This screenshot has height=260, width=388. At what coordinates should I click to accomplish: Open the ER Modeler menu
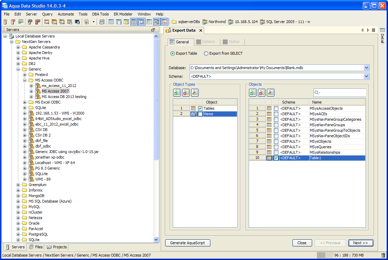point(123,14)
